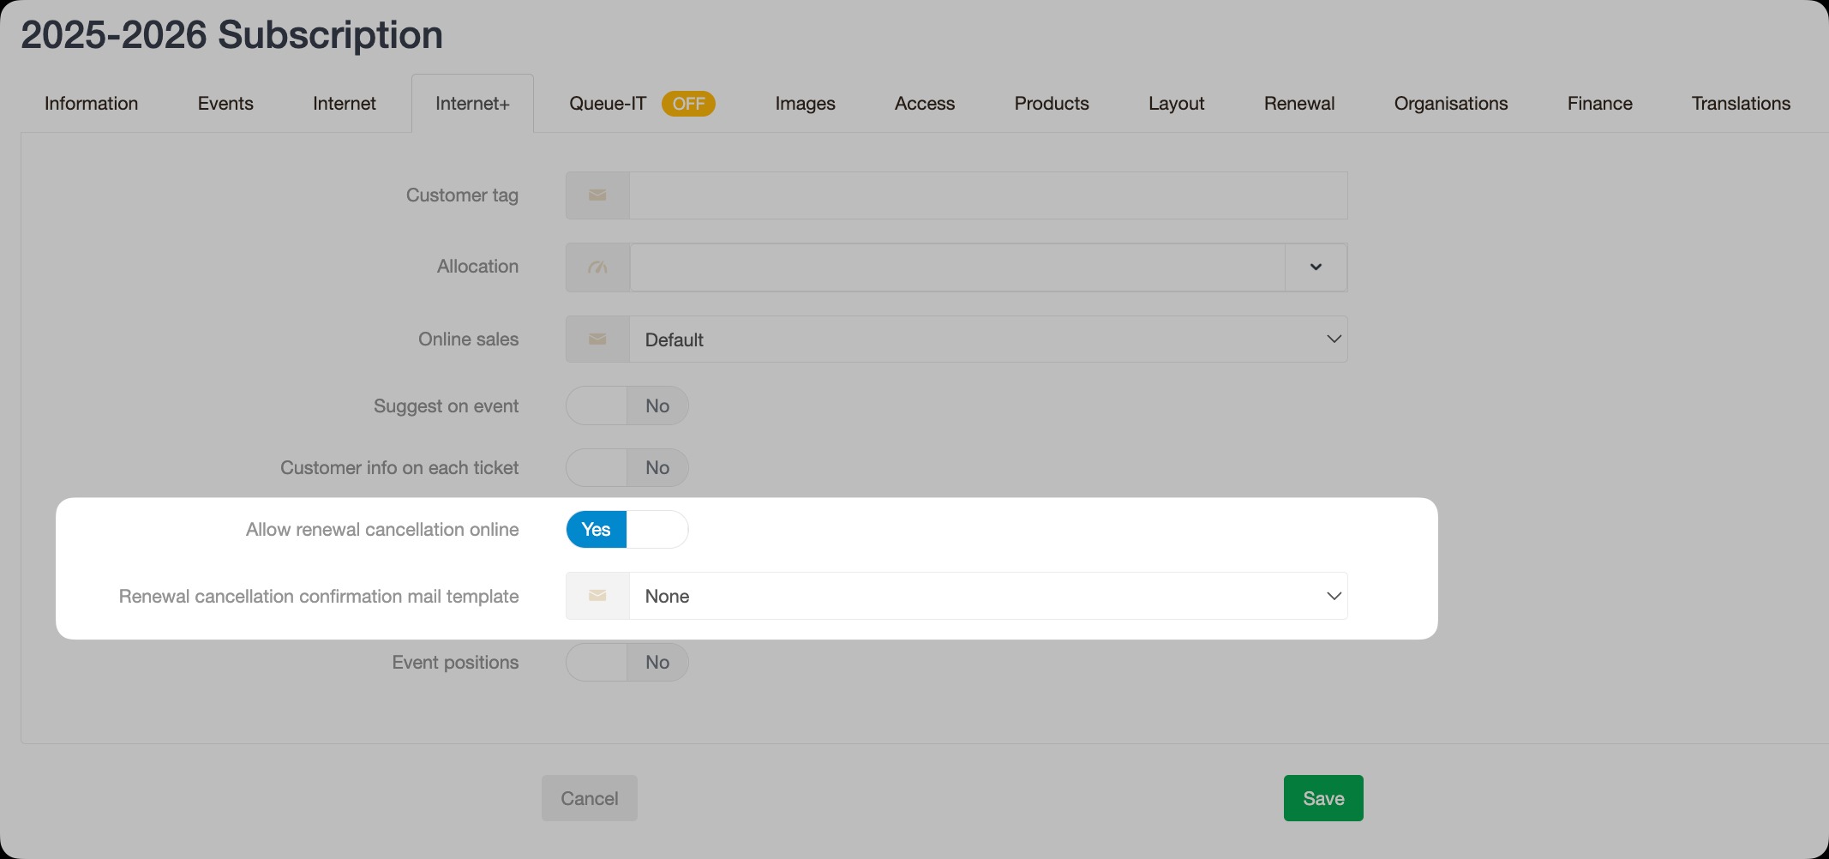The image size is (1829, 859).
Task: Open the Organisations tab
Action: click(x=1451, y=104)
